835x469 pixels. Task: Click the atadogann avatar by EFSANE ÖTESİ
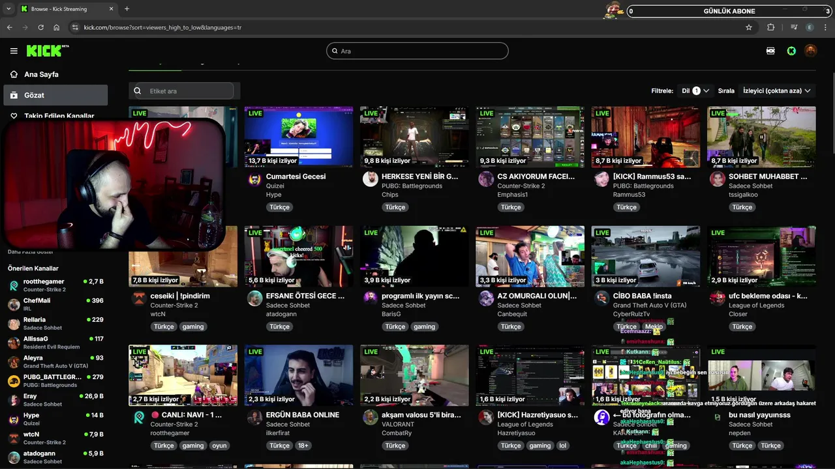[x=255, y=299]
